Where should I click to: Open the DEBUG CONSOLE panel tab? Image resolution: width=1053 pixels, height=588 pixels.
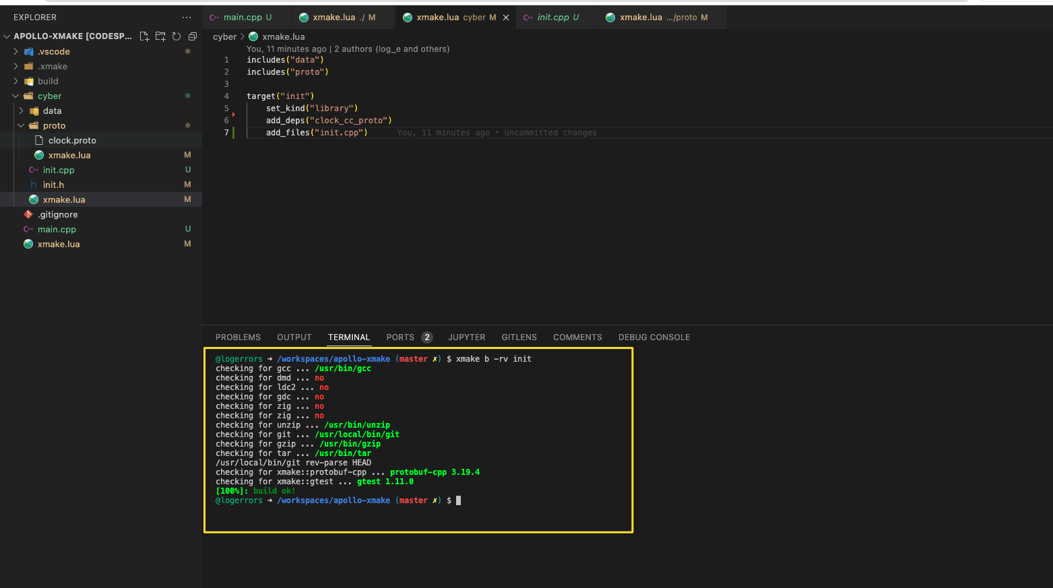click(x=654, y=337)
